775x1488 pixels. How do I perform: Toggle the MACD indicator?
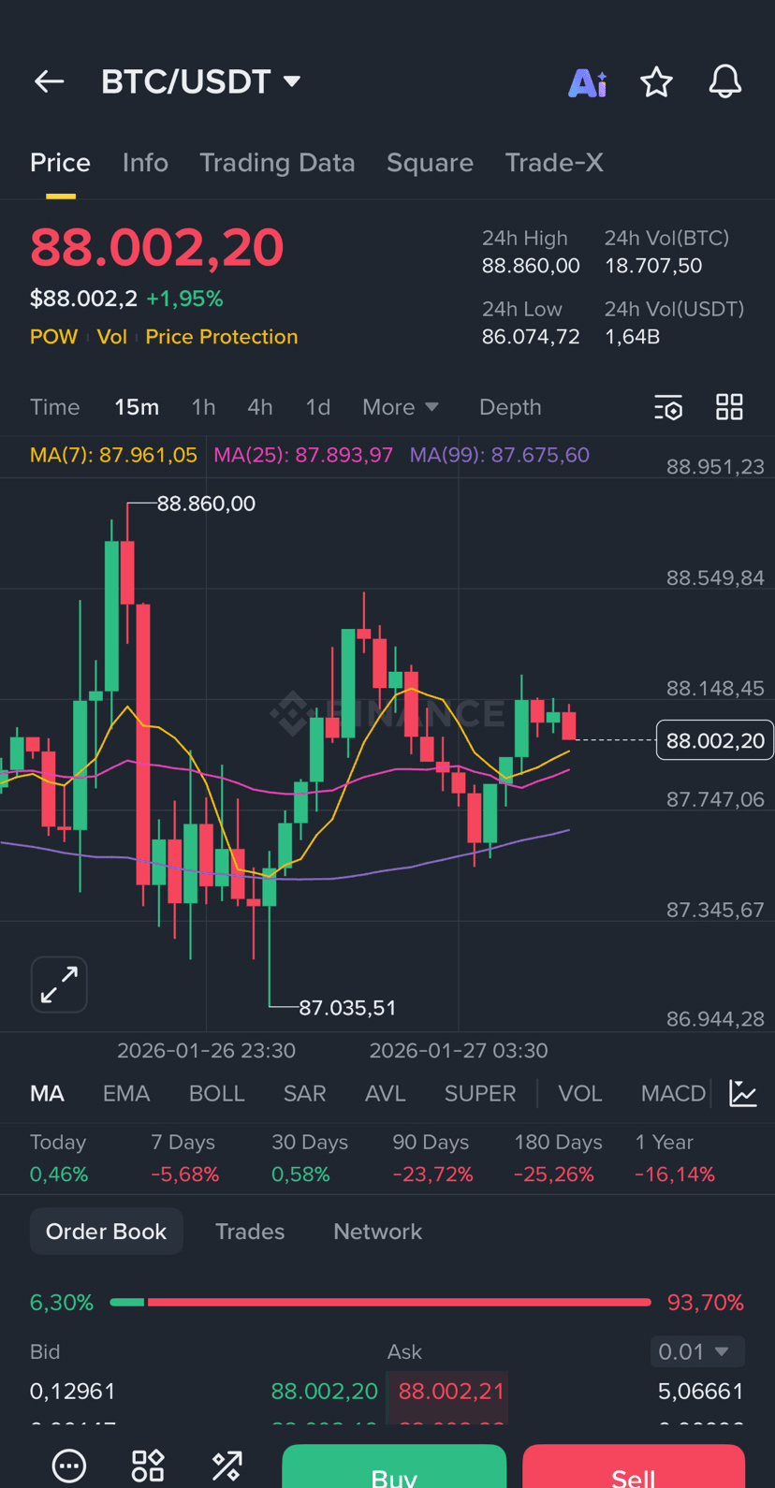(x=673, y=1093)
